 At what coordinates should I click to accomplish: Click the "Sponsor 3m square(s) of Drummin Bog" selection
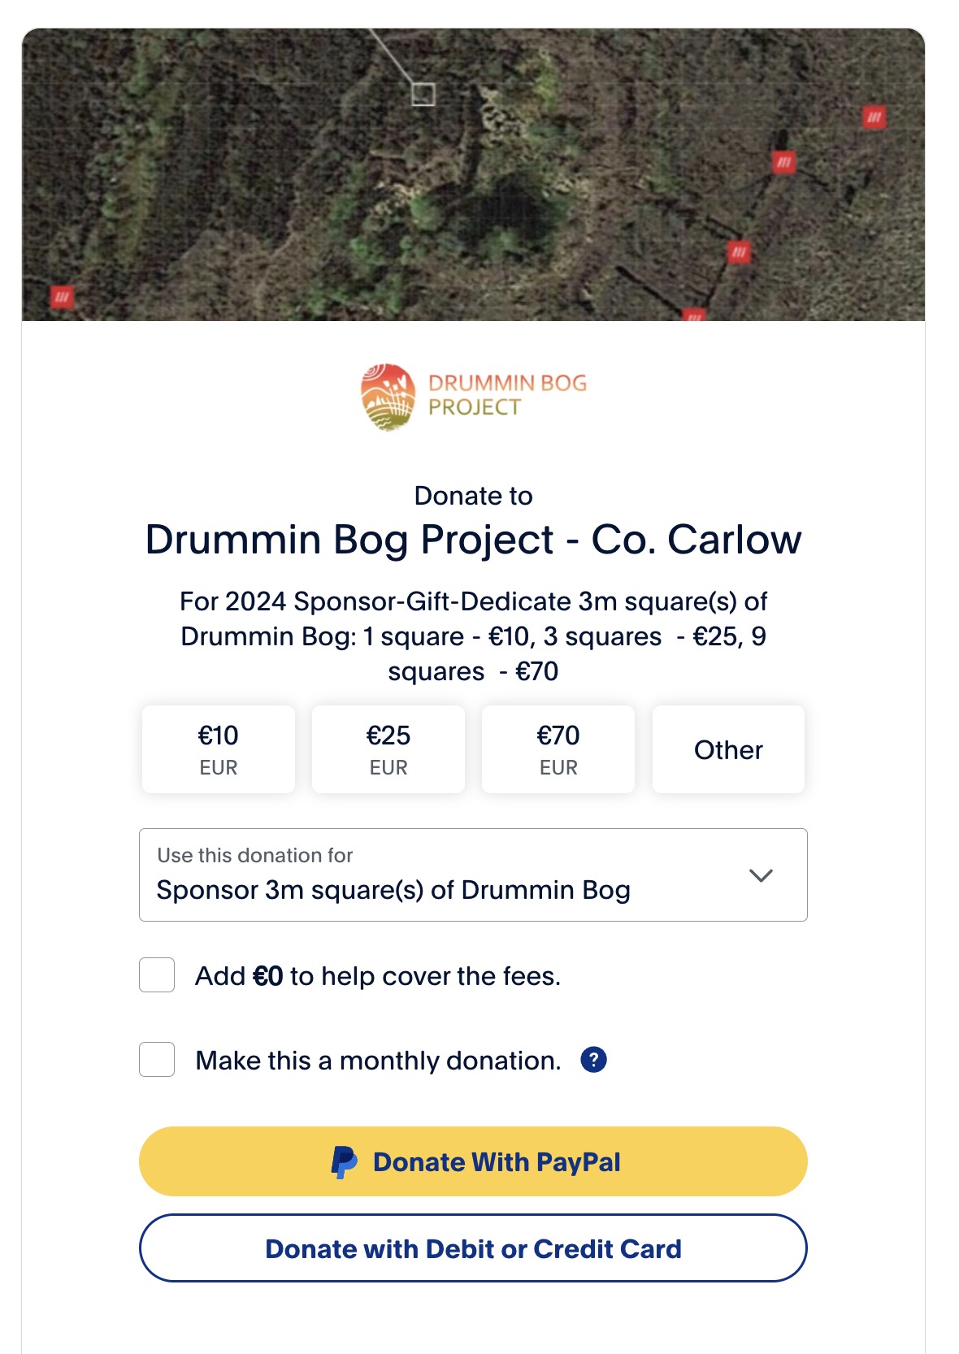coord(393,890)
